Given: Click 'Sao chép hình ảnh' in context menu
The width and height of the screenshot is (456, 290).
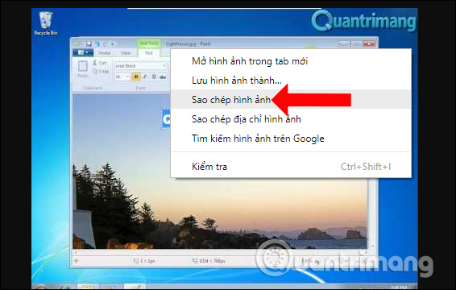Looking at the screenshot, I should pos(291,100).
